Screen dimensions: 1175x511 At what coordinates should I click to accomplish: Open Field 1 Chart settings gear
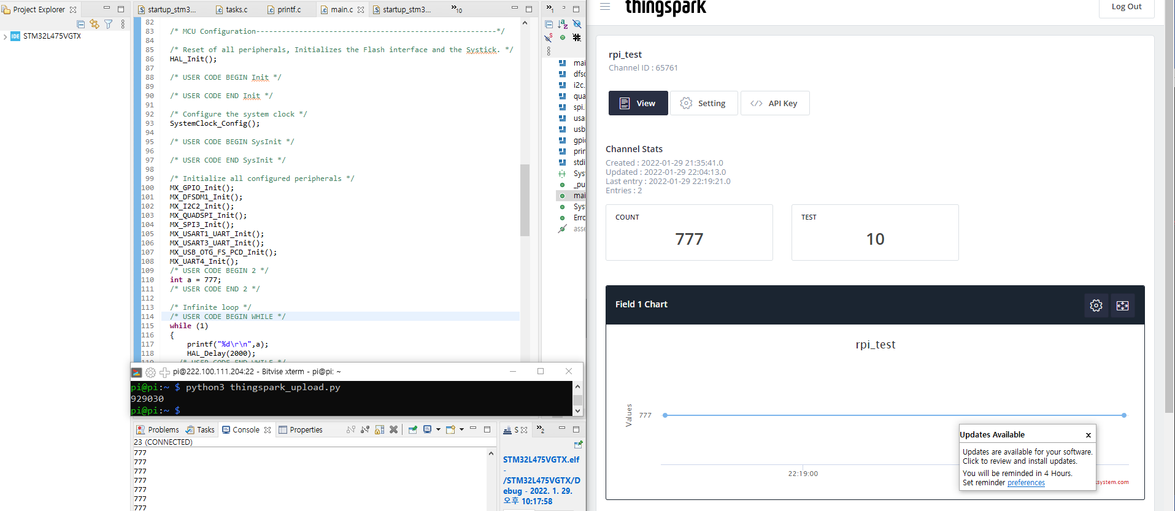pyautogui.click(x=1096, y=305)
